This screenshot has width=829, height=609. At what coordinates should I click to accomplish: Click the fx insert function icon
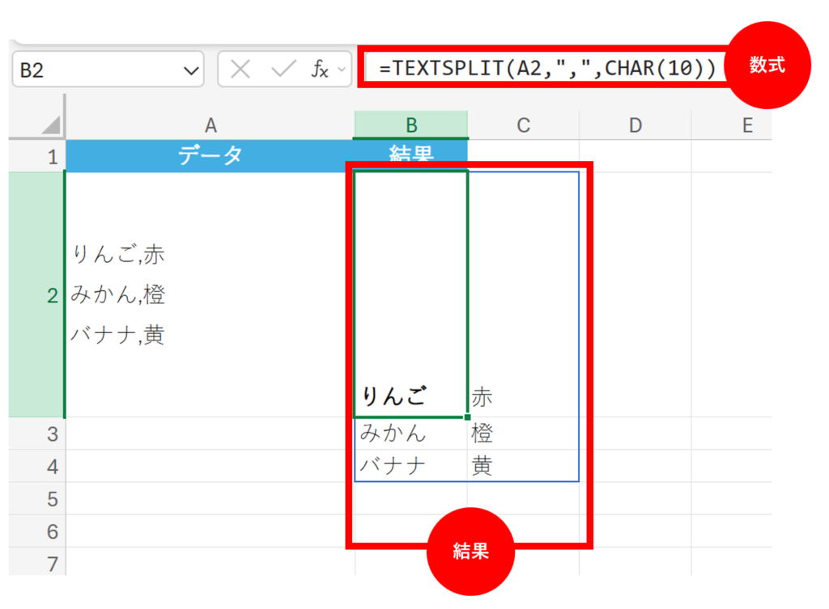[x=321, y=70]
